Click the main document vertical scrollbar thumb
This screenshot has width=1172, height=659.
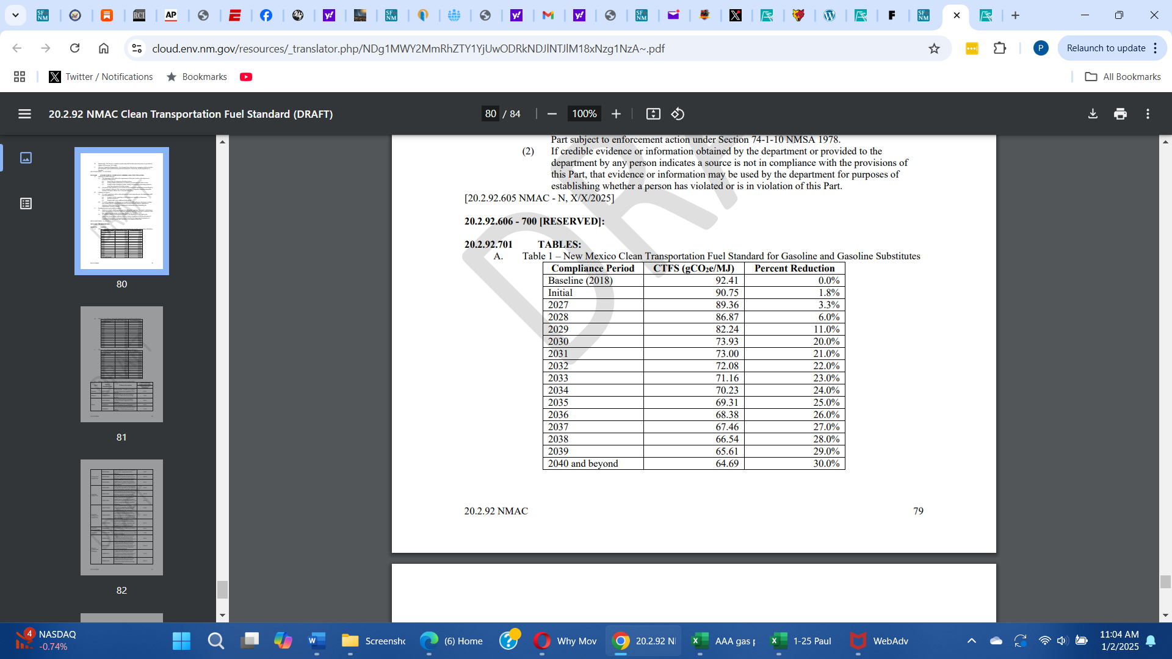click(x=1165, y=582)
